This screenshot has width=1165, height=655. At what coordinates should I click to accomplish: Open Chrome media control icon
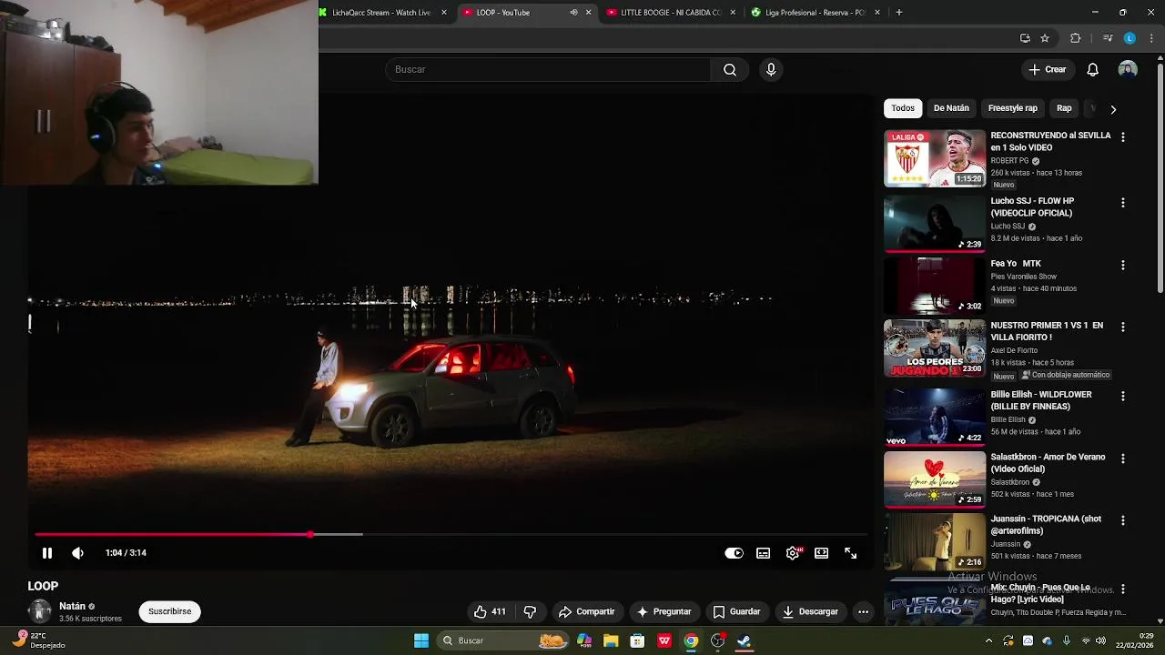tap(1107, 38)
